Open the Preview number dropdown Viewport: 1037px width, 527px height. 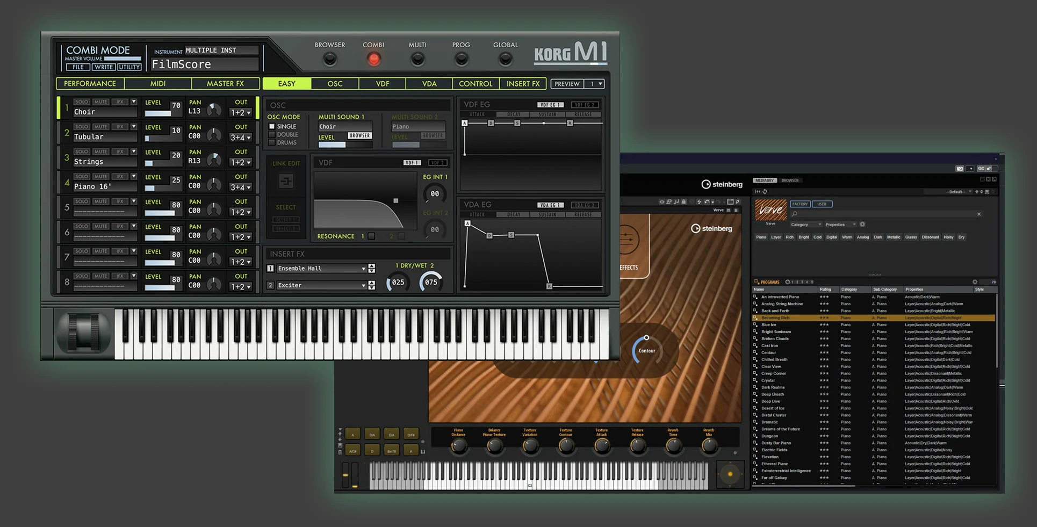click(594, 84)
